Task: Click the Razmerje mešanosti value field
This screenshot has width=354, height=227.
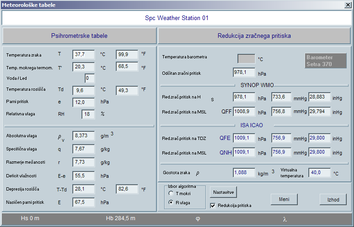Action: coord(84,162)
